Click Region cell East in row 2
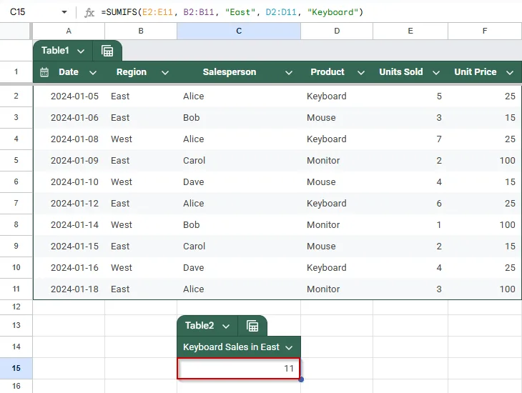This screenshot has width=522, height=393. (x=141, y=96)
